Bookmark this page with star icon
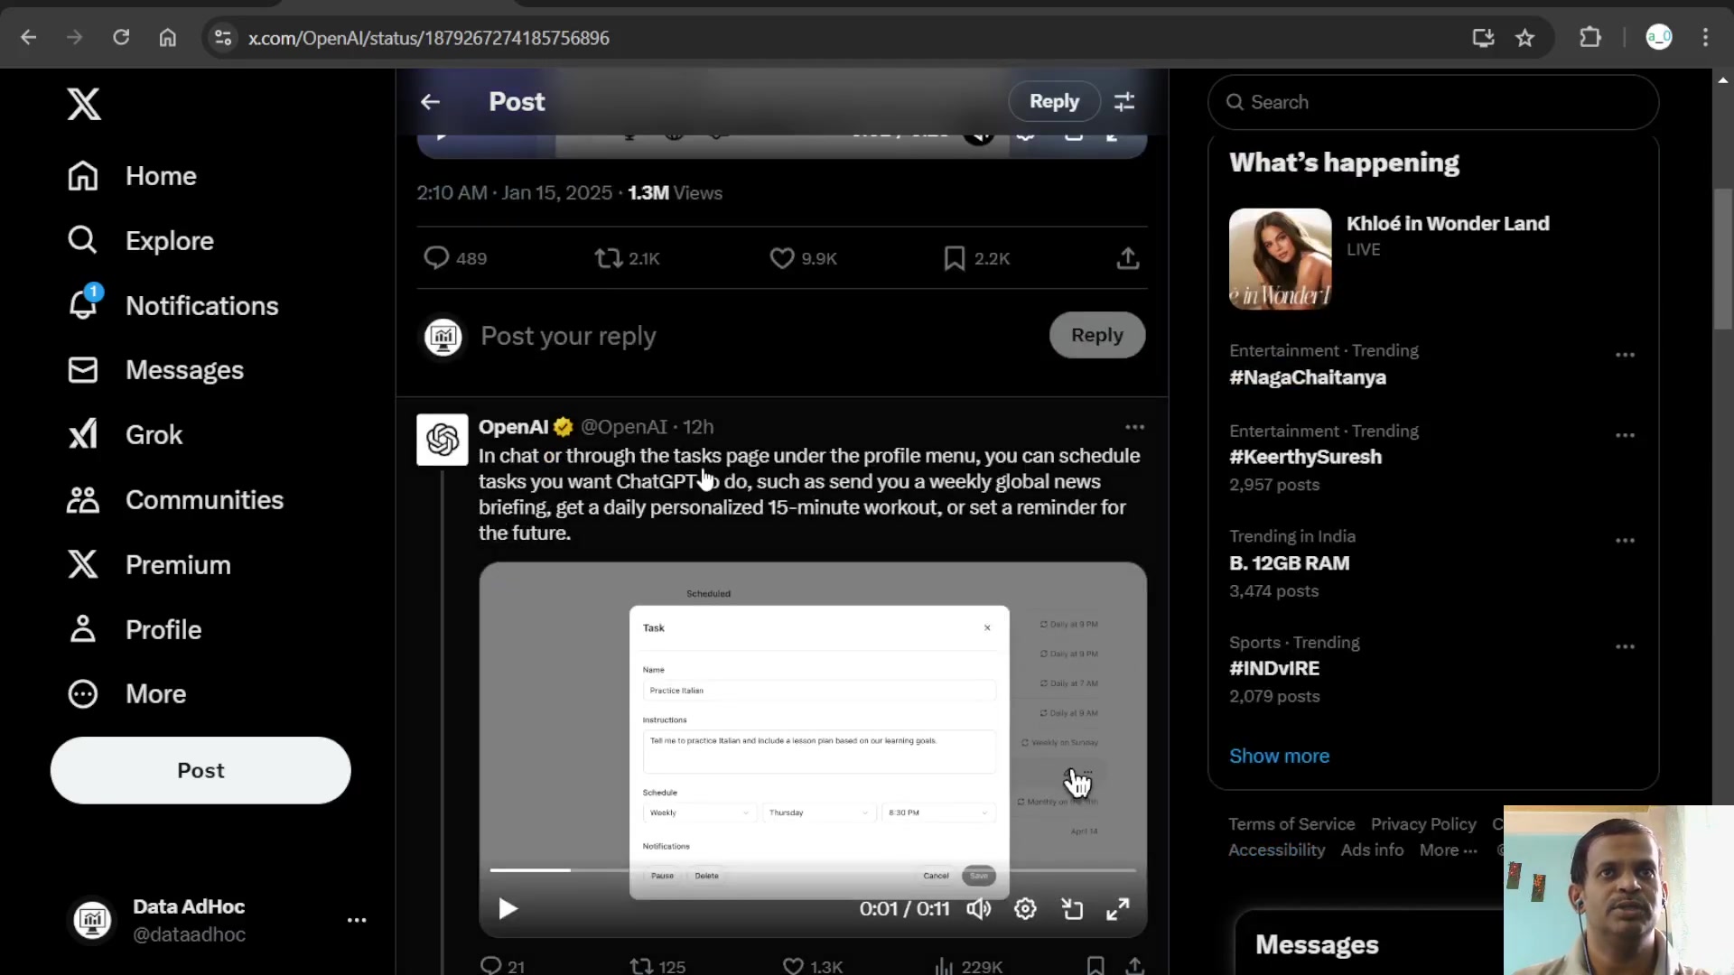 1525,37
